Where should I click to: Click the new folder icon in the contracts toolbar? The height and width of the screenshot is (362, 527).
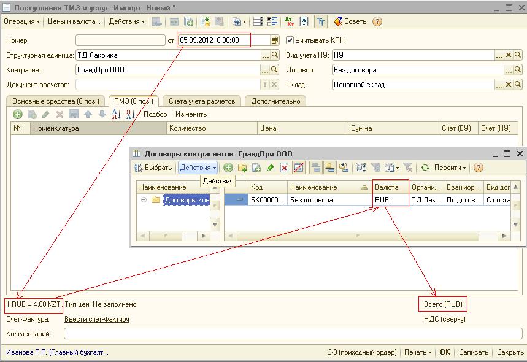coord(242,168)
